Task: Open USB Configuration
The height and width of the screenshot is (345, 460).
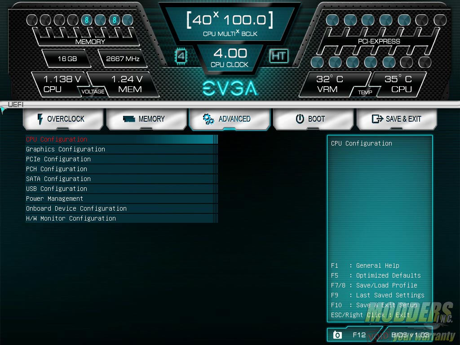Action: pyautogui.click(x=121, y=189)
